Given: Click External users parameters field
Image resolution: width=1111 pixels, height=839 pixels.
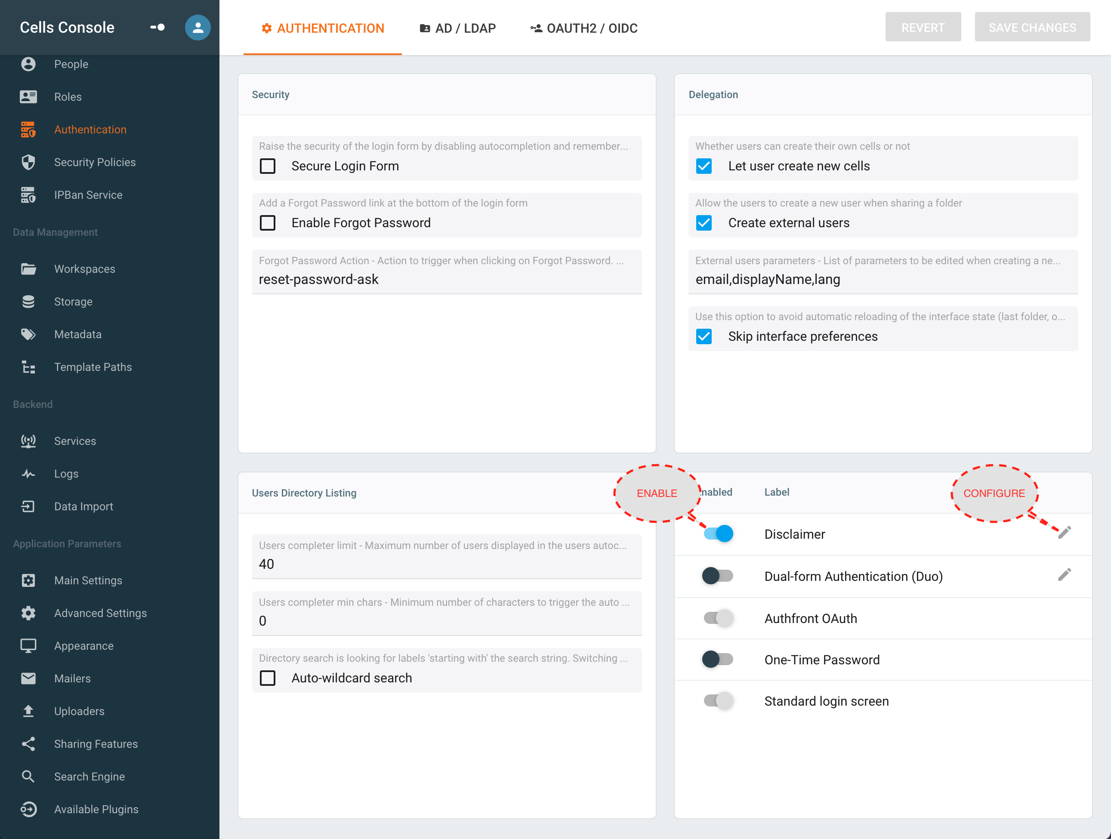Looking at the screenshot, I should coord(883,271).
